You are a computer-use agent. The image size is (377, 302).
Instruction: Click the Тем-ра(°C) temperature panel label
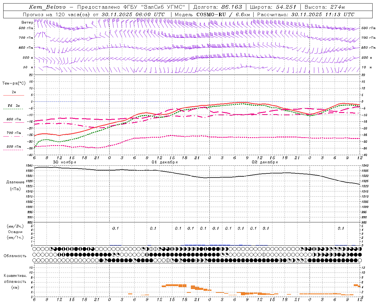(14, 83)
